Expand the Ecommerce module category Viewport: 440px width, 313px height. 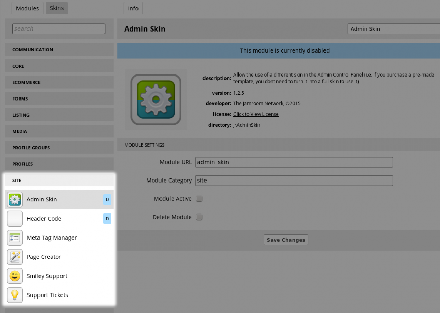tap(59, 82)
